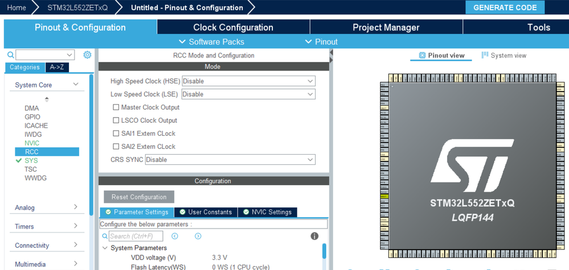Open Low Speed Clock (LSE) dropdown
Screen dimensions: 569x270
[x=248, y=94]
